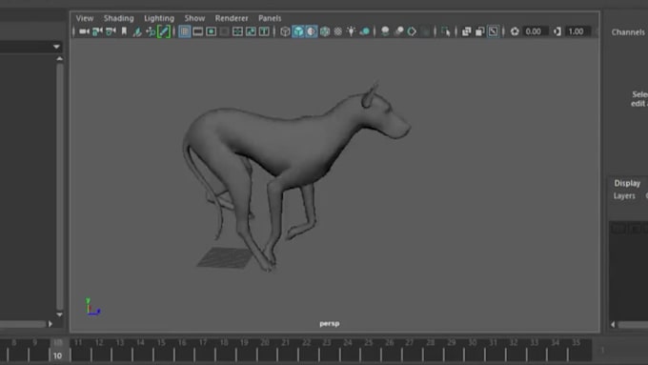Click the gamma value field 1.00
Viewport: 648px width, 365px height.
(x=577, y=31)
